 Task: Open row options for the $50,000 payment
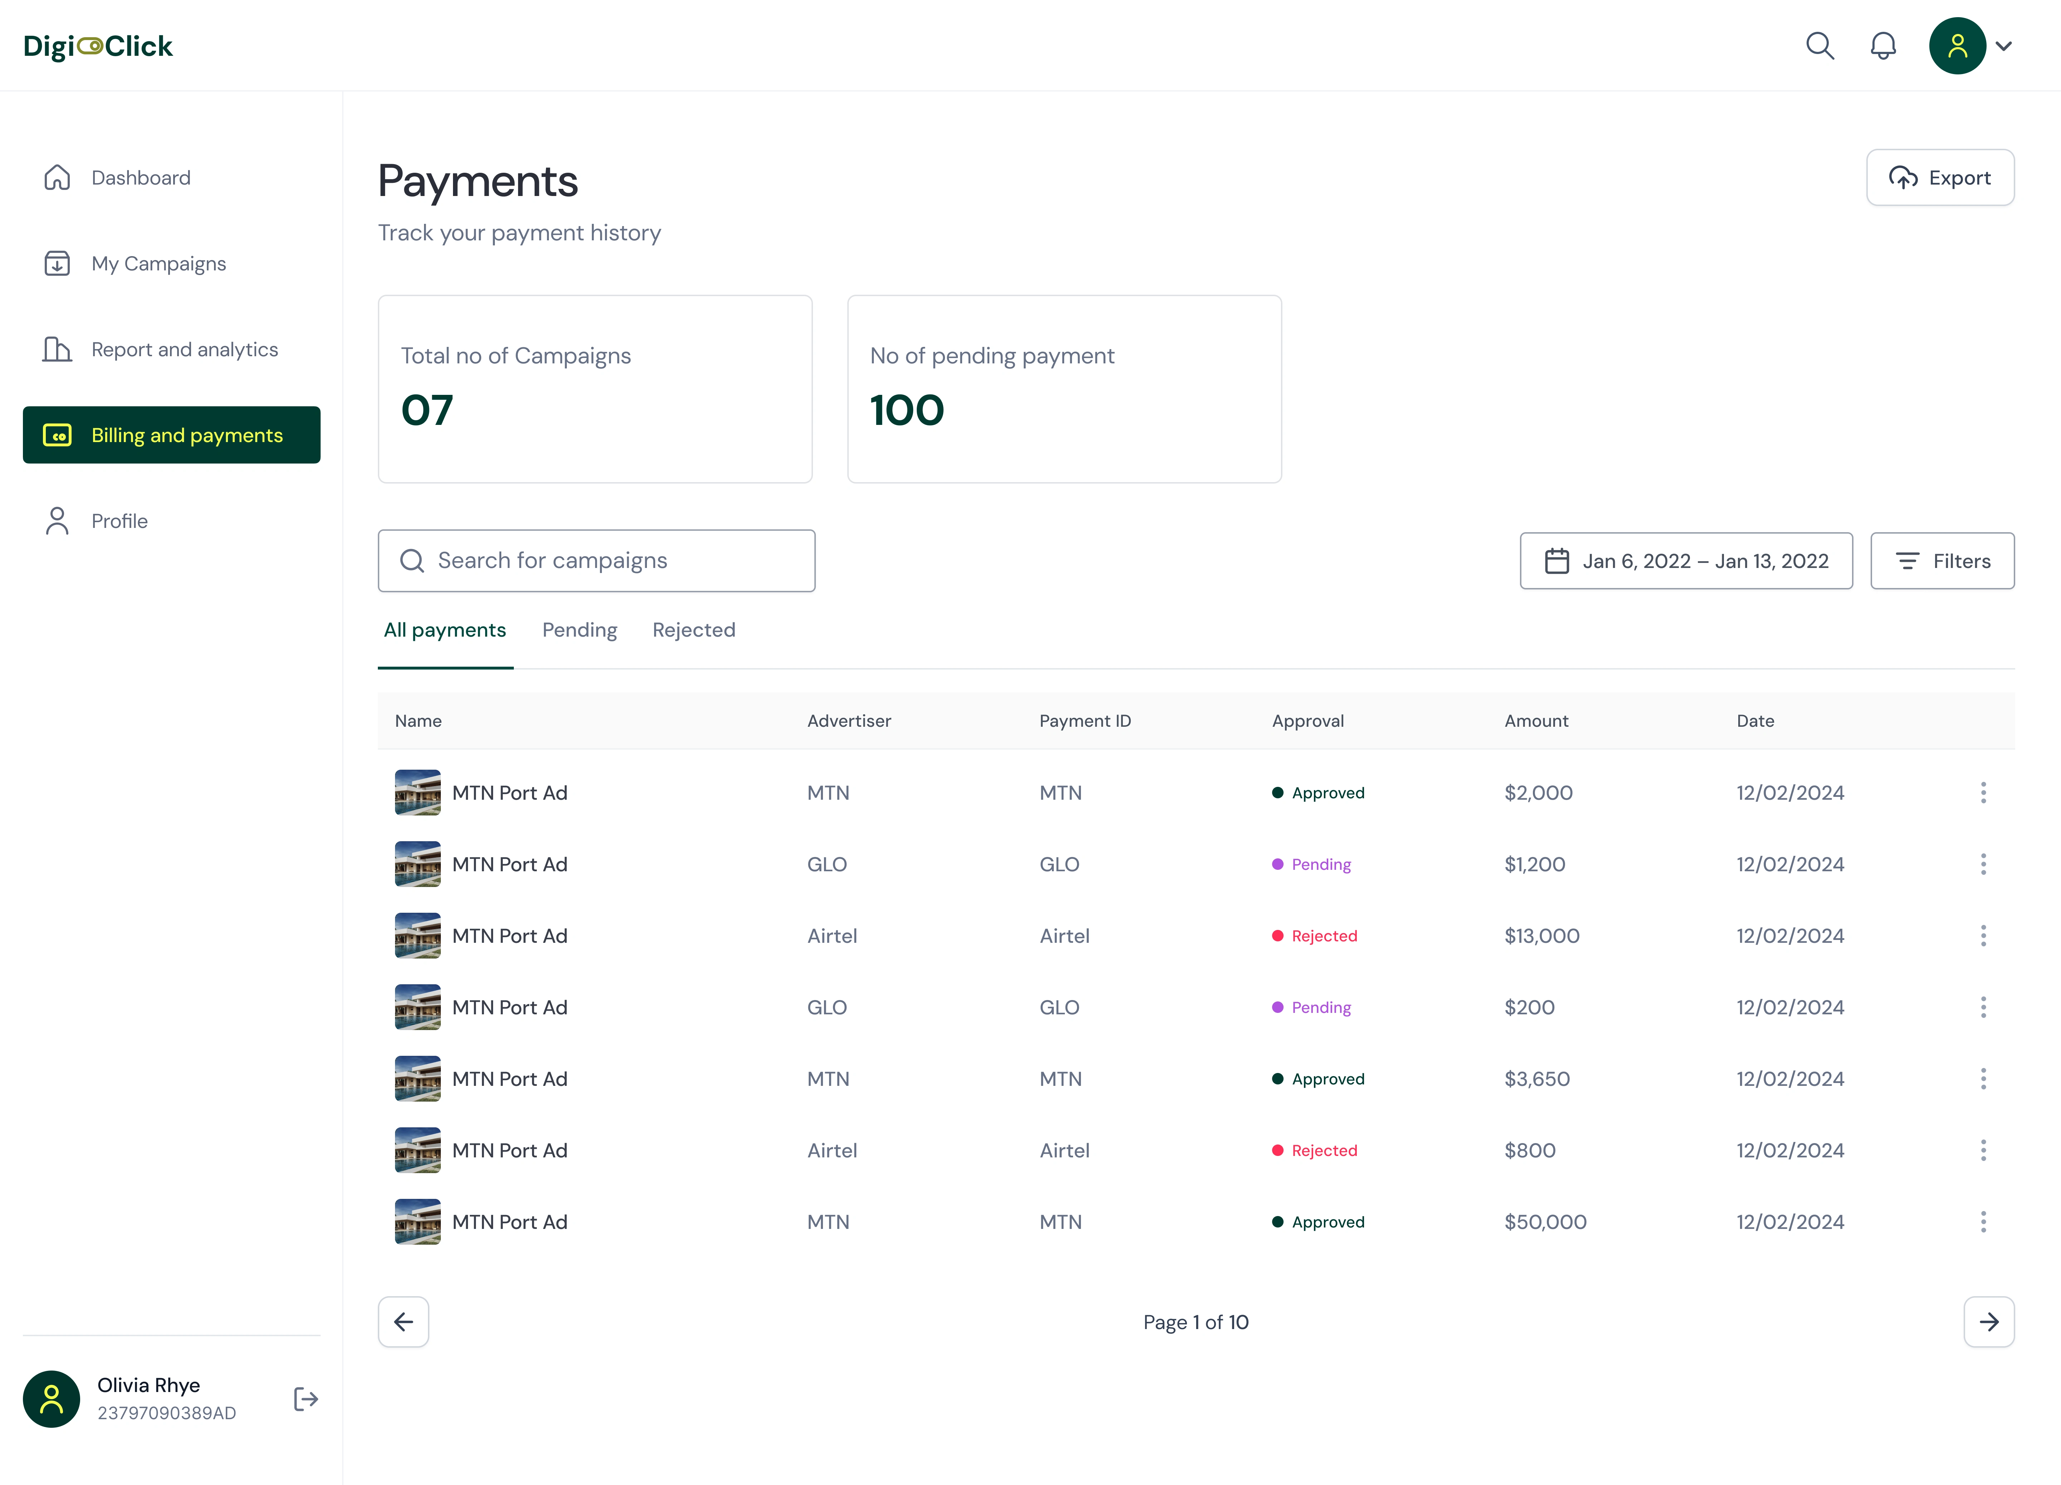pos(1983,1222)
